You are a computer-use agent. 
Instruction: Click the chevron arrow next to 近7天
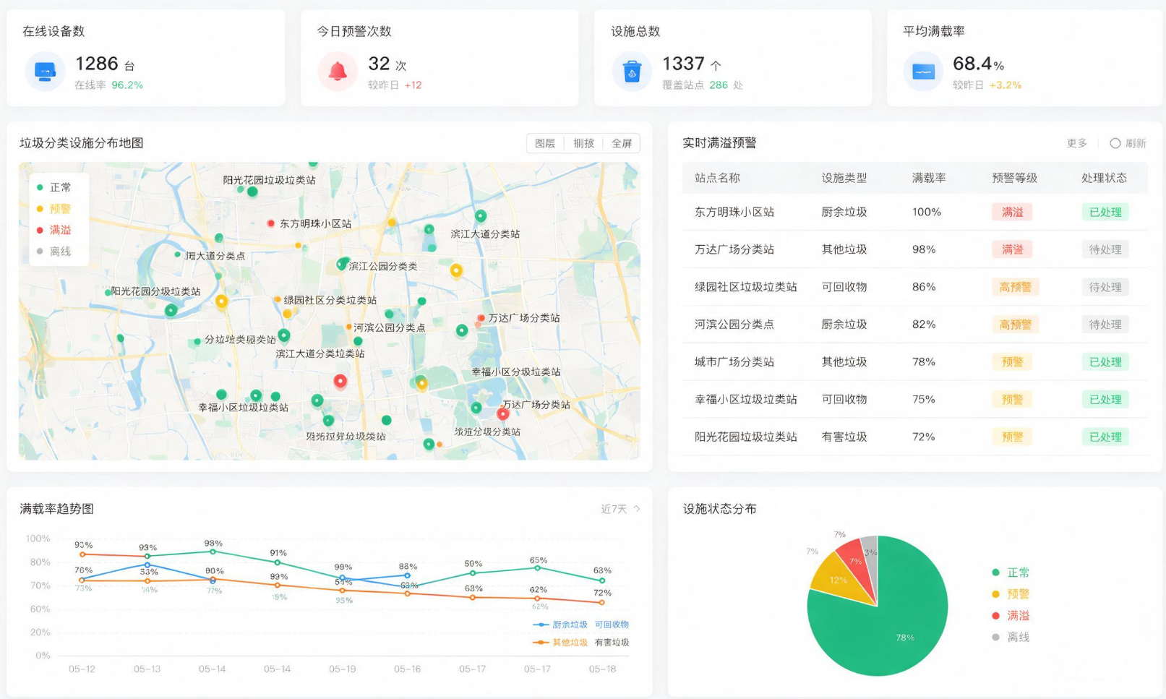click(x=637, y=509)
